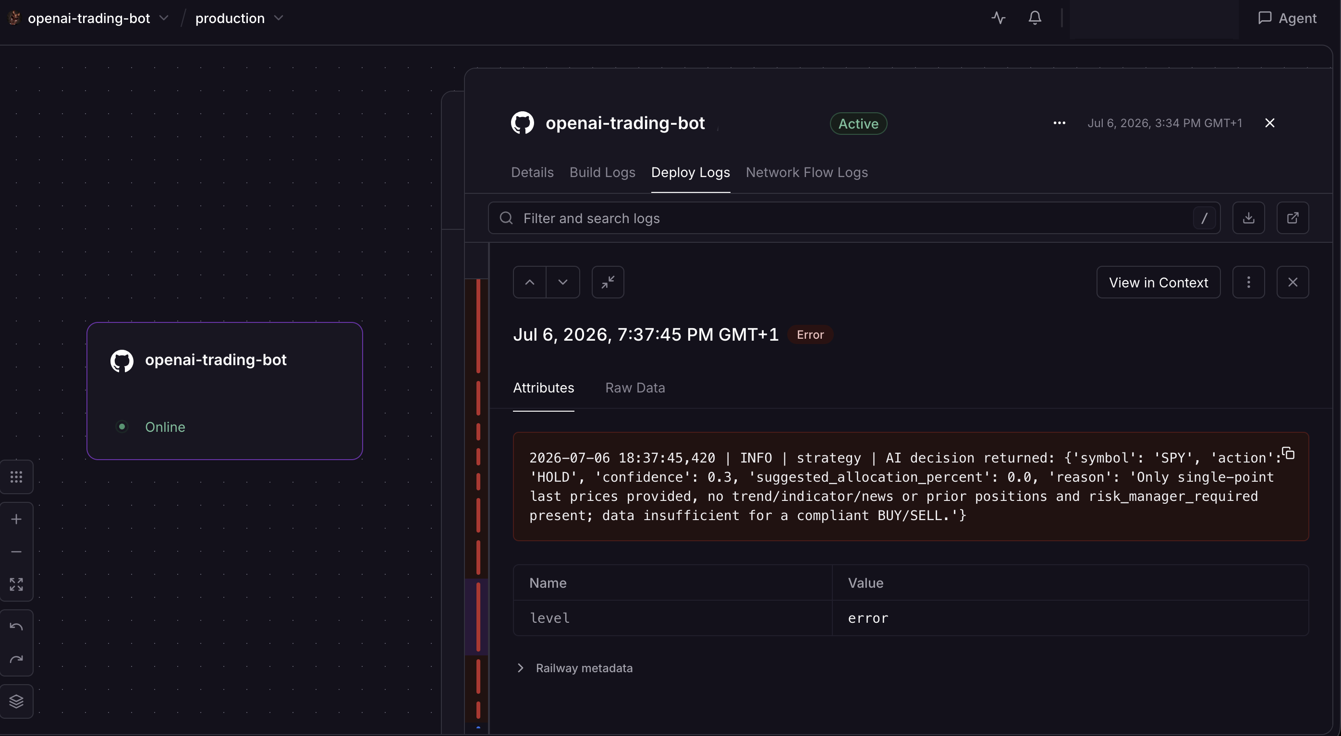This screenshot has height=736, width=1341.
Task: Copy the log message with copy icon
Action: click(x=1288, y=453)
